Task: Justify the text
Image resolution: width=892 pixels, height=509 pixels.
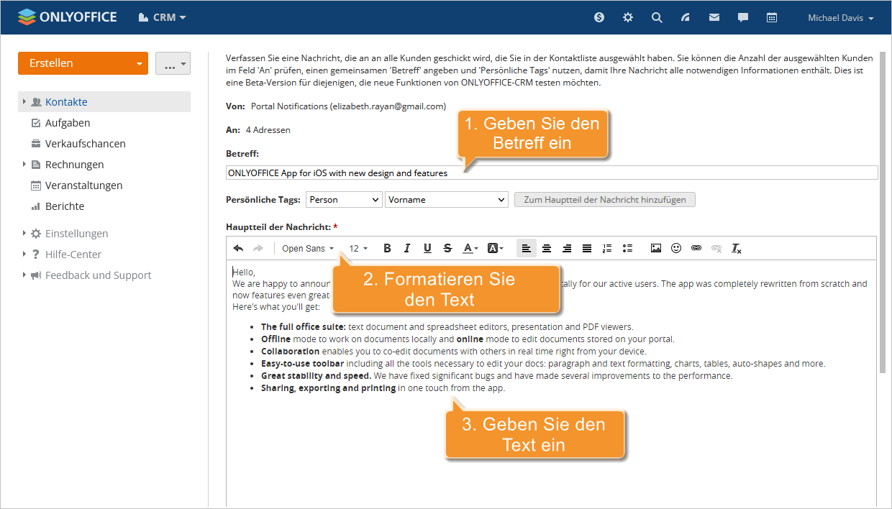Action: [587, 248]
